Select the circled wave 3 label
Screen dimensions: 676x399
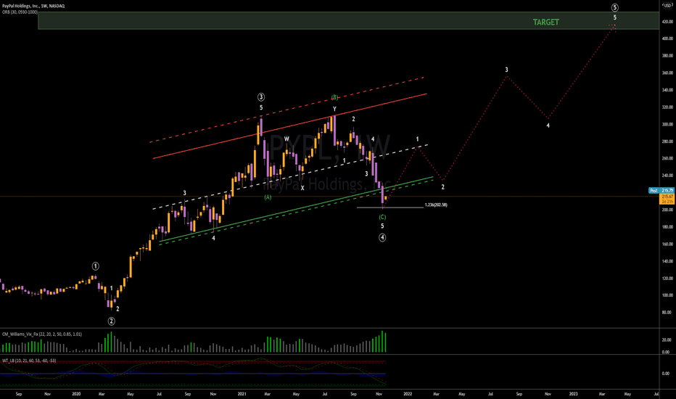click(261, 97)
